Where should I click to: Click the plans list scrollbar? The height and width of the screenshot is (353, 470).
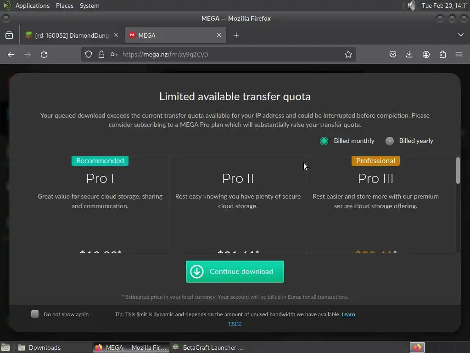point(458,170)
